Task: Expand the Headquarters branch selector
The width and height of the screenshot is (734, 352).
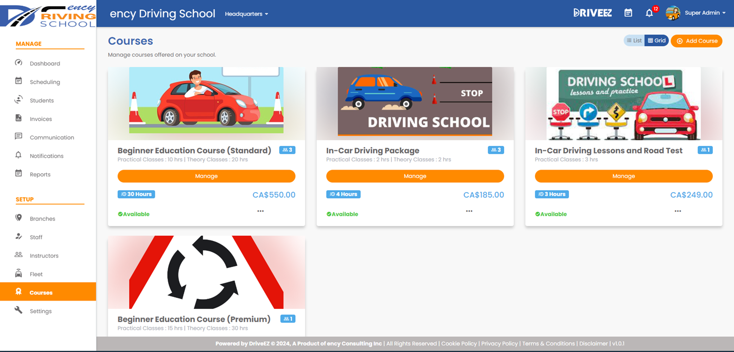Action: point(246,14)
